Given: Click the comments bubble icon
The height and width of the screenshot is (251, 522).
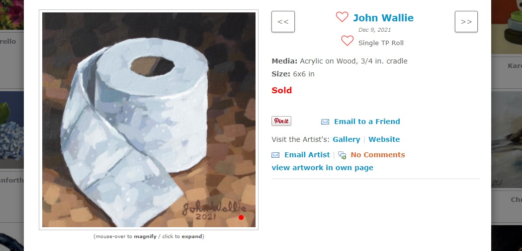Looking at the screenshot, I should click(x=342, y=155).
